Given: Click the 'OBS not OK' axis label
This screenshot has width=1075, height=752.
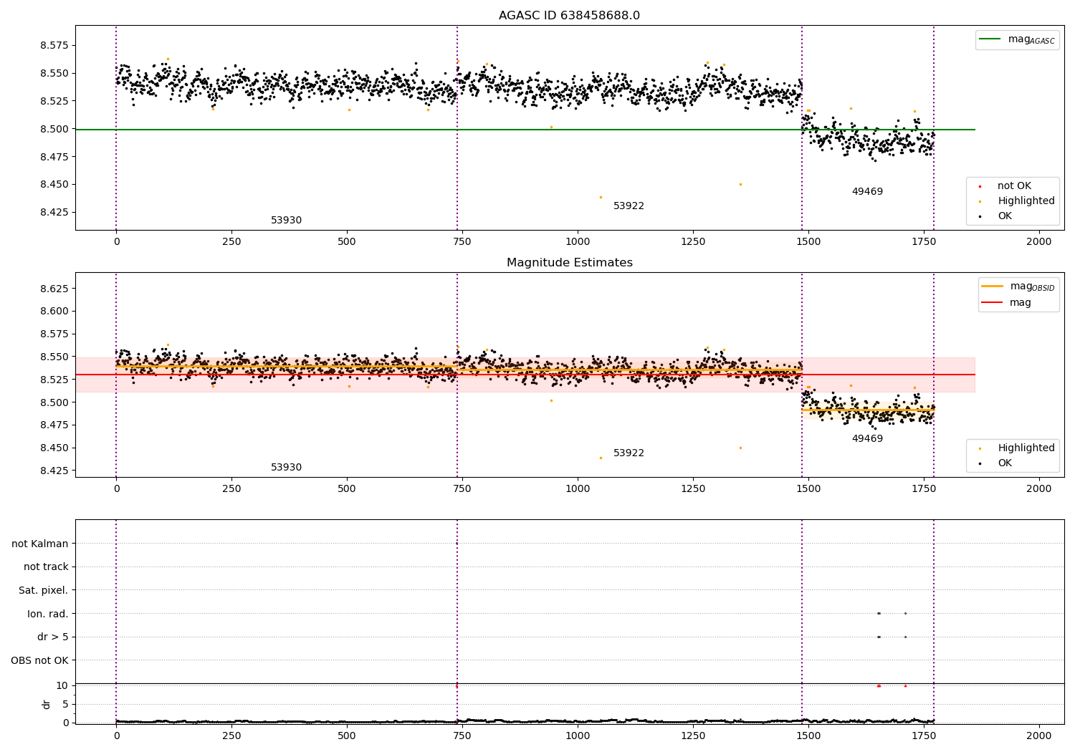Looking at the screenshot, I should point(39,660).
